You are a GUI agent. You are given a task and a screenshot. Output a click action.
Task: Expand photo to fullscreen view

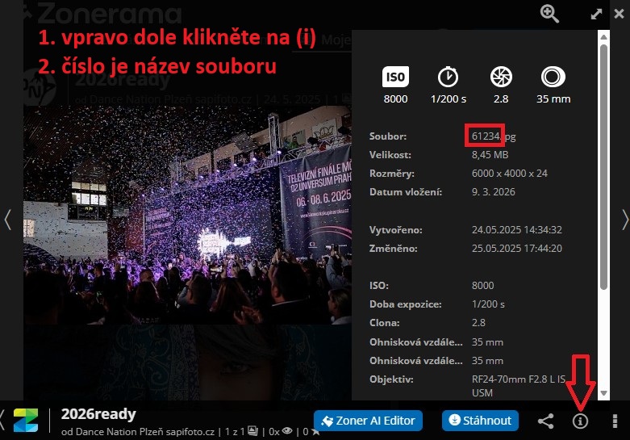pos(596,15)
